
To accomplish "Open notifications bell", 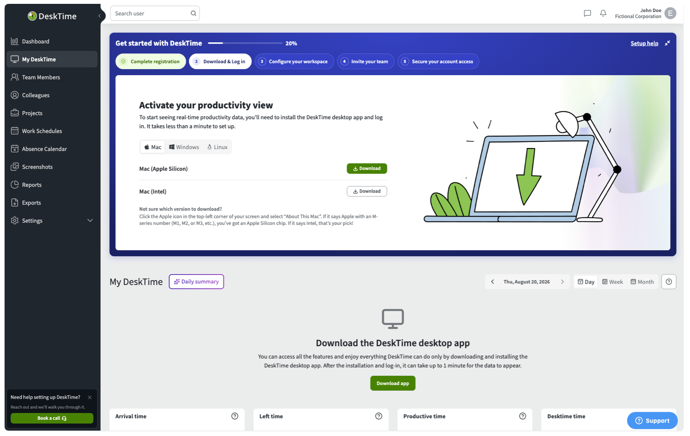I will (603, 13).
